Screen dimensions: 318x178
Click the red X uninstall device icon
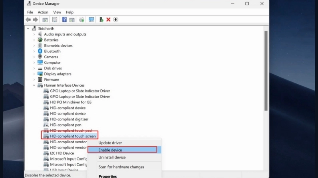[108, 20]
